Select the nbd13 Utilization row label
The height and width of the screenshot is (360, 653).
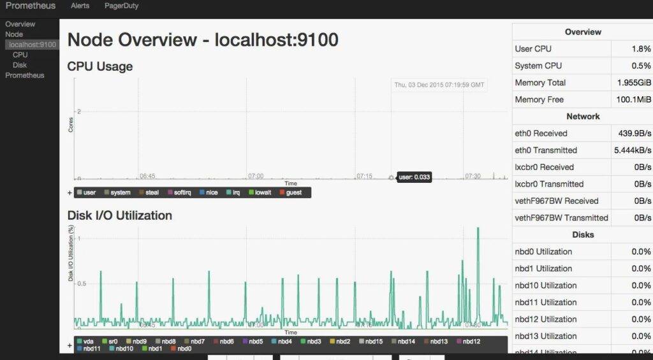(x=546, y=336)
